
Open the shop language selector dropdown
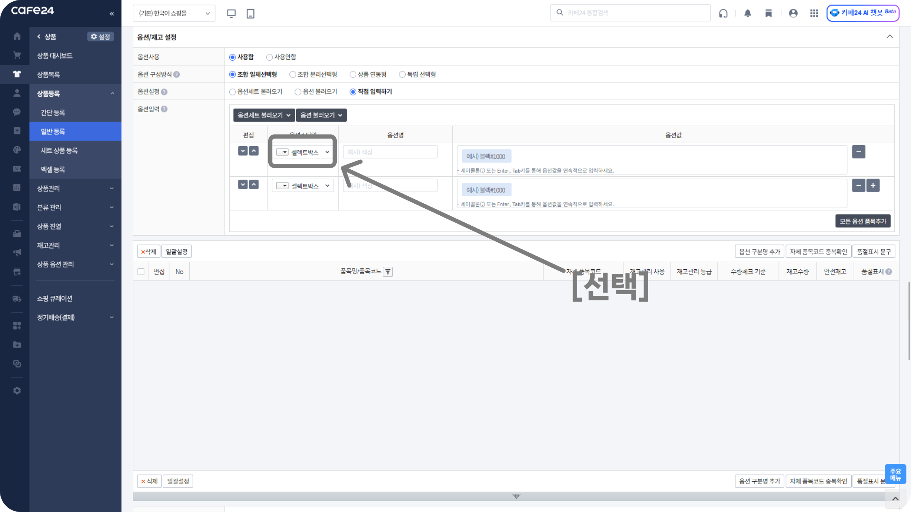coord(174,13)
